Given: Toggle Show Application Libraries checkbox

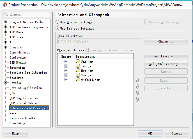Looking at the screenshot, I should coord(87,50).
